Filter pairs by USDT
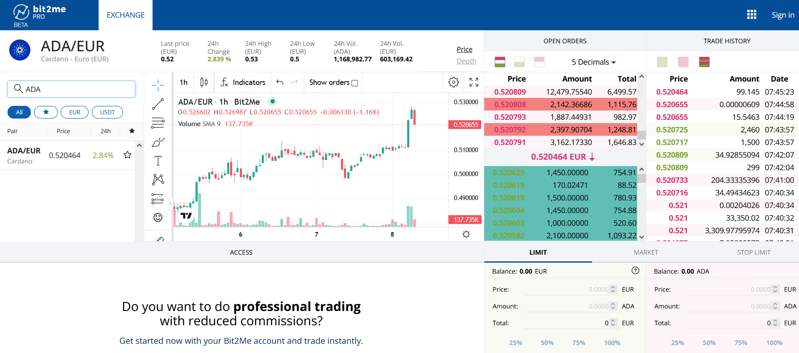 107,112
